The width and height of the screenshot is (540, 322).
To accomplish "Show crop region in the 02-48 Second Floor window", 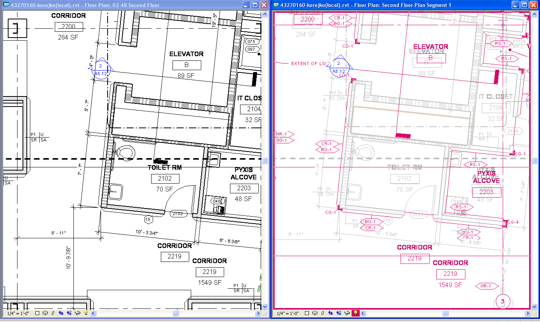I will click(x=69, y=313).
